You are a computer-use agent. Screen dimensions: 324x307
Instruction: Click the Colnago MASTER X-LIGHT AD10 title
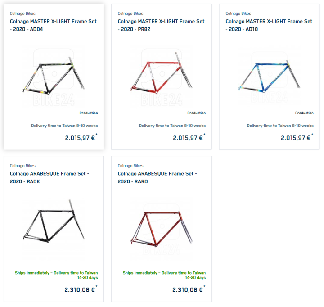(269, 25)
